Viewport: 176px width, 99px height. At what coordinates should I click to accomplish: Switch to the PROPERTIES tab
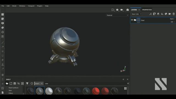pos(147,10)
